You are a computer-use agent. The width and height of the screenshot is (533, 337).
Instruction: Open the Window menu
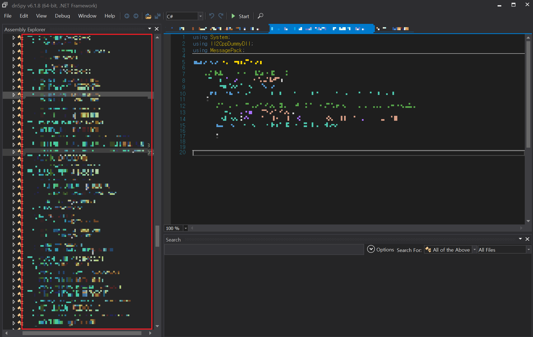coord(87,16)
